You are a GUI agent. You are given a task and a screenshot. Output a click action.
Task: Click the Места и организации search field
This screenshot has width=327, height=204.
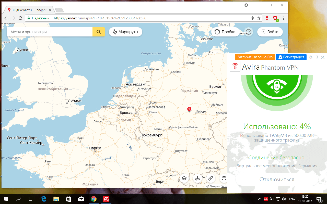click(50, 32)
